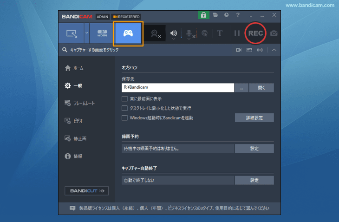
Task: Click the text overlay T icon
Action: pos(220,33)
